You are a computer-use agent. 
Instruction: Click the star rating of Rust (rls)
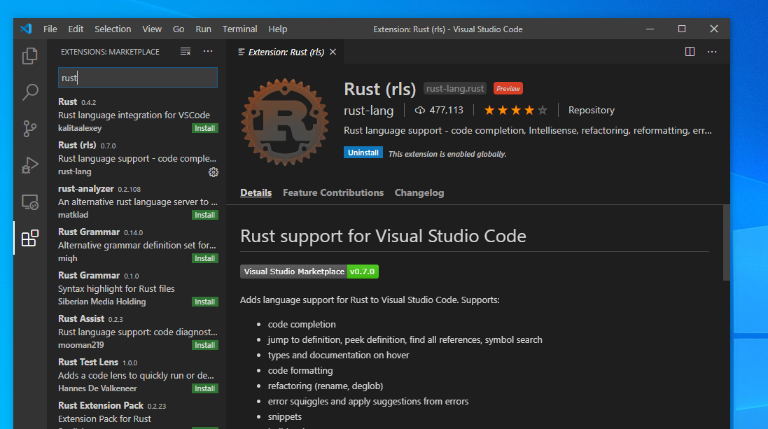(515, 110)
